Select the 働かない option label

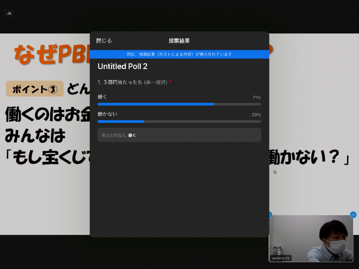107,114
